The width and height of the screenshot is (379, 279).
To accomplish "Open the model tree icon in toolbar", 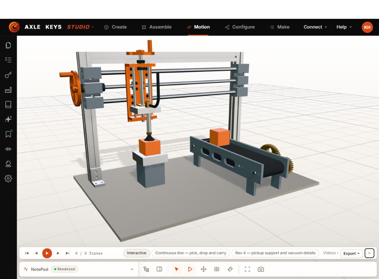I will pos(146,269).
